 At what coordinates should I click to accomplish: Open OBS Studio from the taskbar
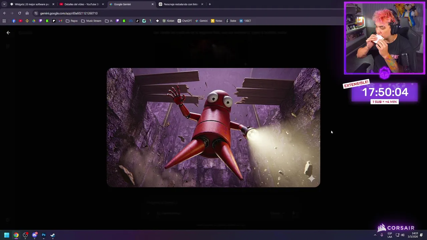(x=25, y=235)
